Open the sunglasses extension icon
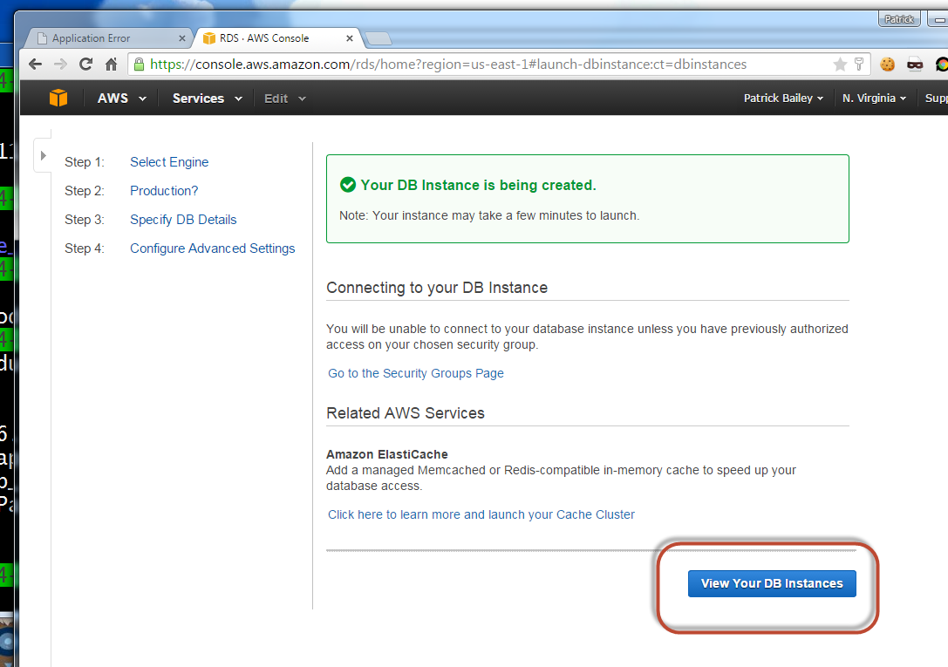The width and height of the screenshot is (948, 667). 915,64
